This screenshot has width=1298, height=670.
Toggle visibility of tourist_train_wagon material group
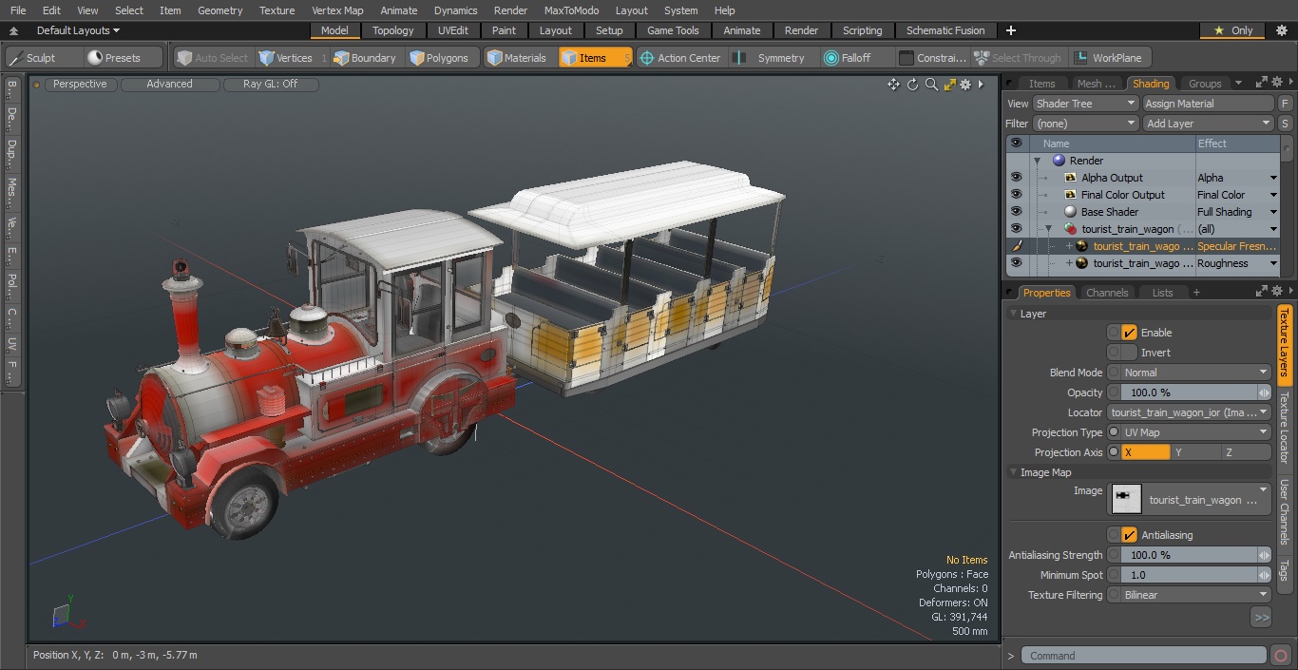coord(1016,229)
